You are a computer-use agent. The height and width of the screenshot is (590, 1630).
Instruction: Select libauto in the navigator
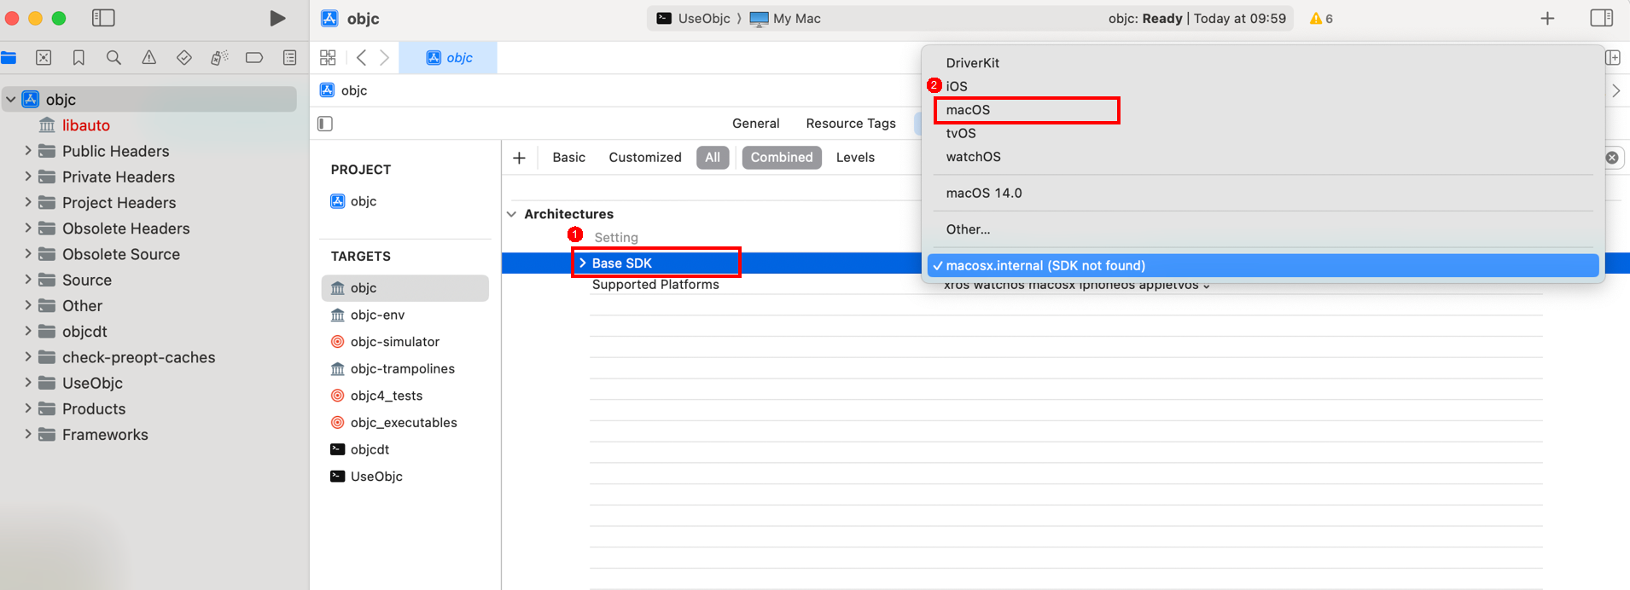click(x=85, y=125)
